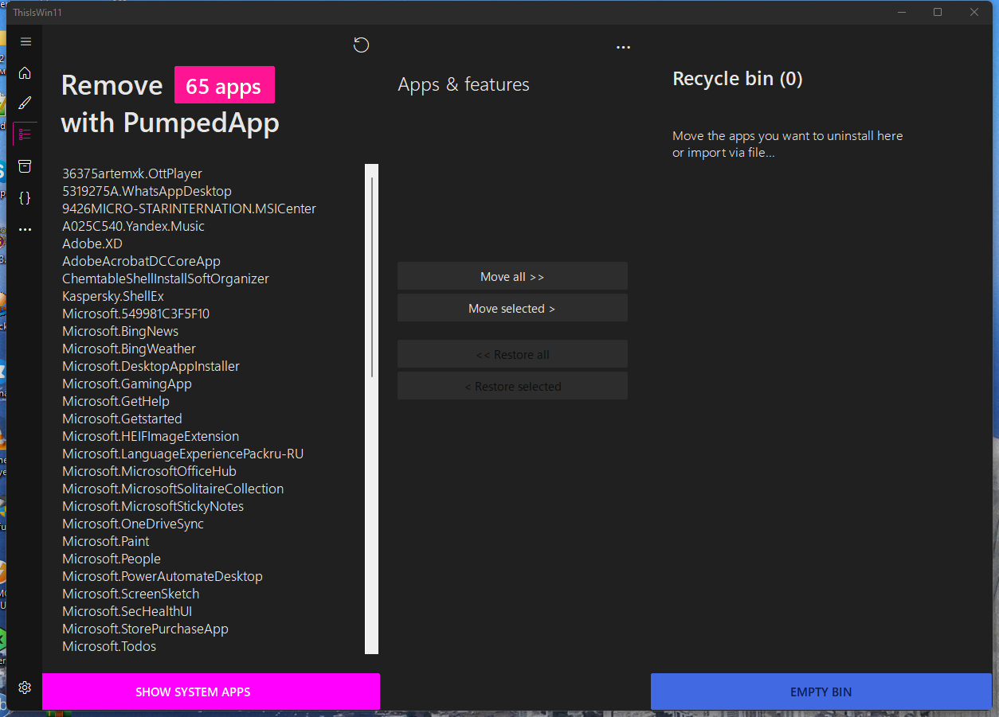Select 36375artemxk.OttPlayer in the list
Screen dimensions: 999x717
132,173
